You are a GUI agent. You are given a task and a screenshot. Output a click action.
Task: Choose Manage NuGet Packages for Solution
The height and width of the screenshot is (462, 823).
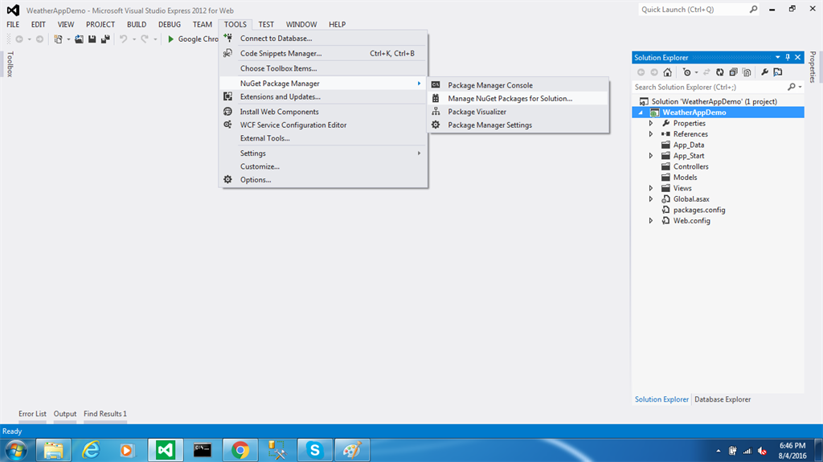click(x=518, y=99)
